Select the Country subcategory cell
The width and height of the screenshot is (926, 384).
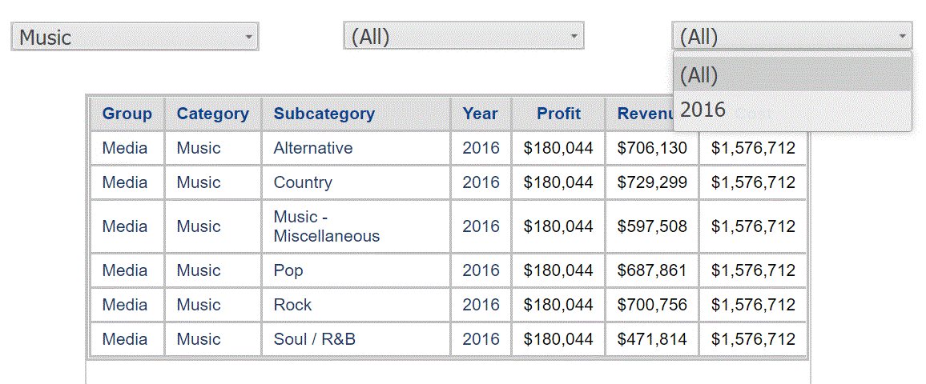tap(356, 182)
